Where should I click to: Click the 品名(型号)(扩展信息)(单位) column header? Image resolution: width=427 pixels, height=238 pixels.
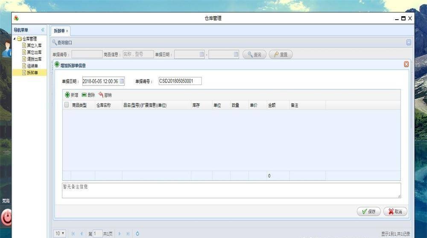coord(157,105)
